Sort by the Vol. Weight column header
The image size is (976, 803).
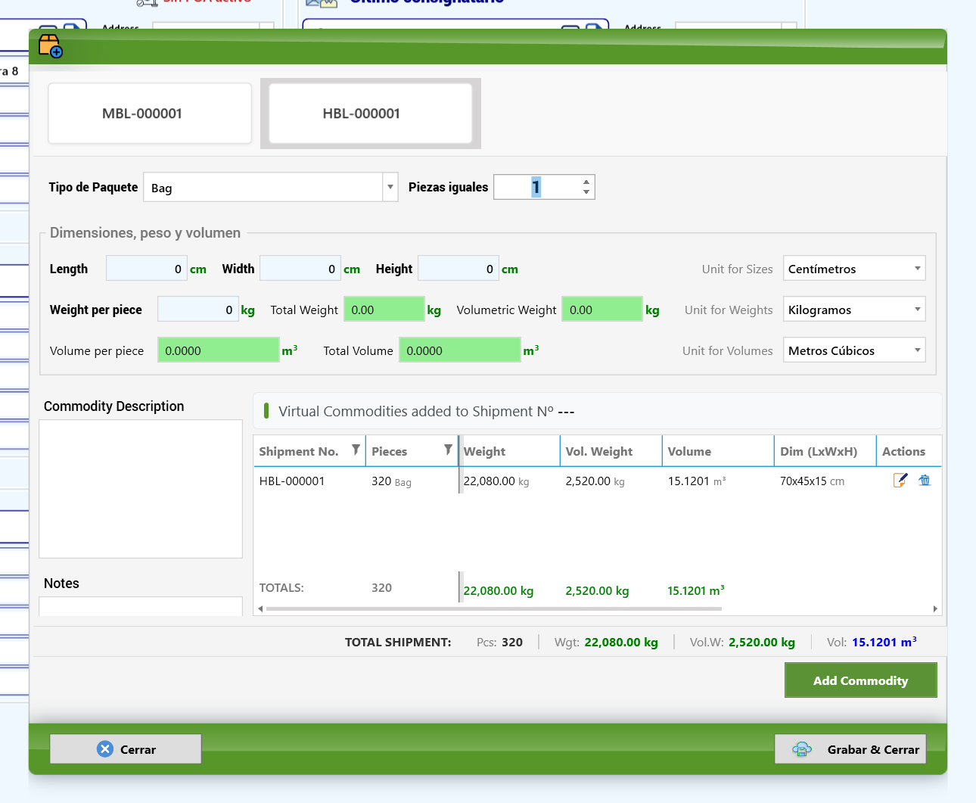(x=611, y=451)
